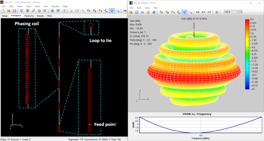Toggle the move pan tool in AN-3D Pattern
Image resolution: width=264 pixels, height=141 pixels.
[x=185, y=12]
